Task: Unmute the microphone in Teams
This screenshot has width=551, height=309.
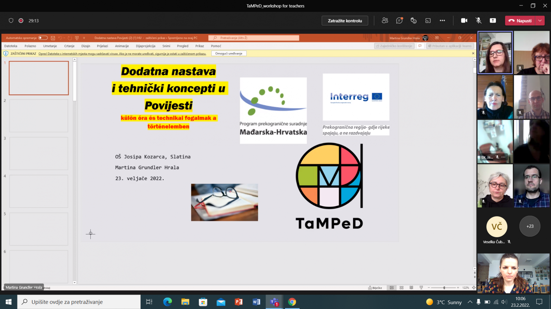Action: [478, 21]
